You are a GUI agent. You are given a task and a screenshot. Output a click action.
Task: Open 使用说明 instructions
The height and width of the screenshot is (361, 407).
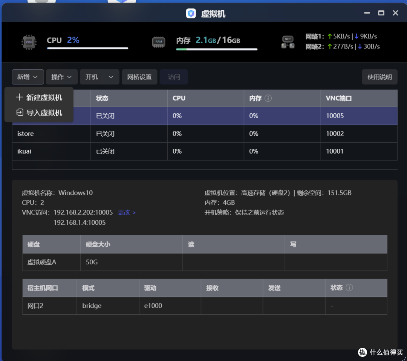click(379, 77)
